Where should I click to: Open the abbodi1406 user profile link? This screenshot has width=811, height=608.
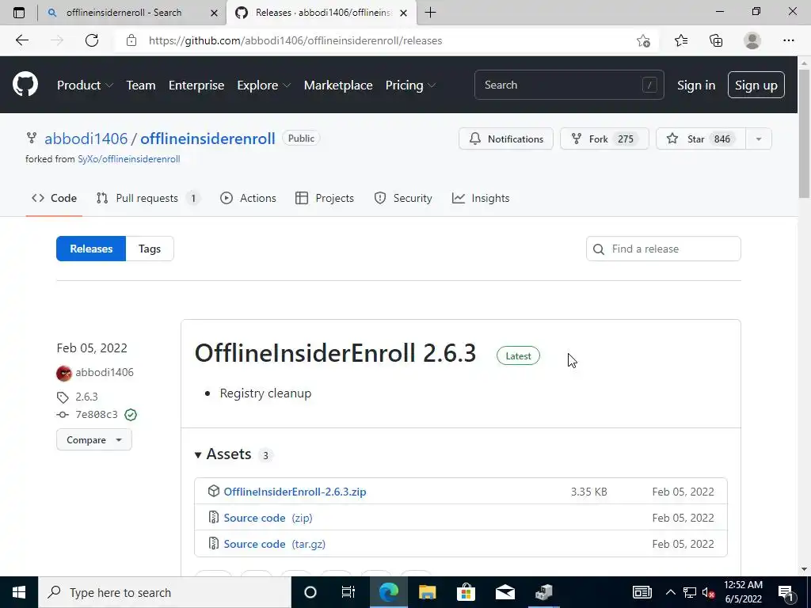click(x=86, y=139)
